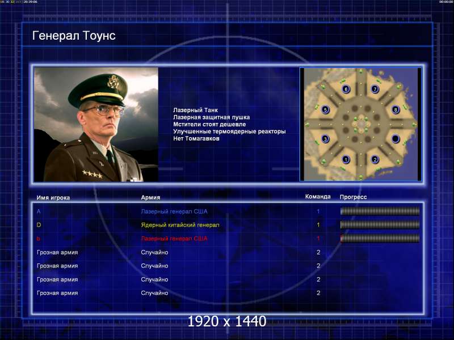Click loading progress bar for player A
The width and height of the screenshot is (454, 340).
point(380,211)
